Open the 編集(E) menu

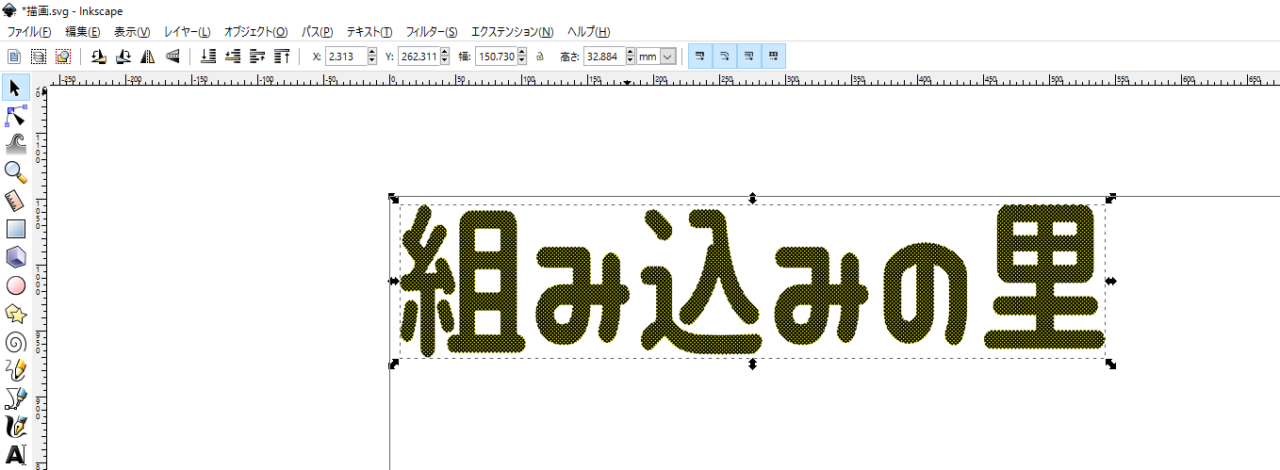[x=83, y=32]
